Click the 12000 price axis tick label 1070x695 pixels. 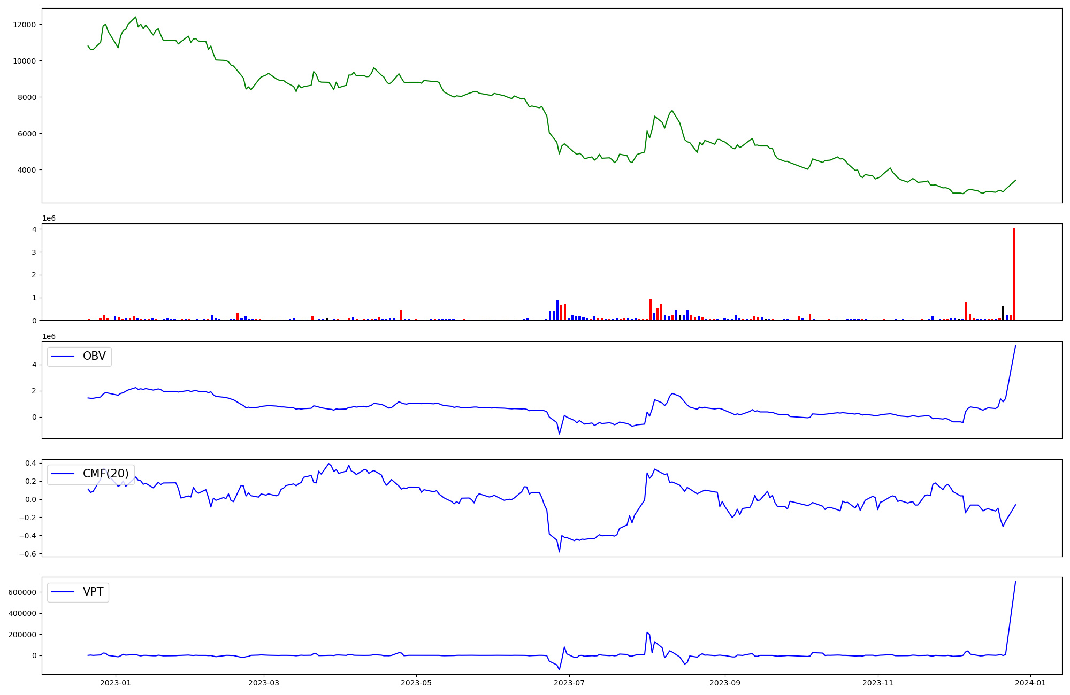[25, 25]
